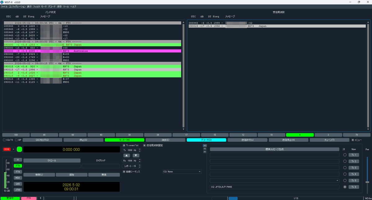Click the green tune indicator beside OOB

pyautogui.click(x=20, y=149)
